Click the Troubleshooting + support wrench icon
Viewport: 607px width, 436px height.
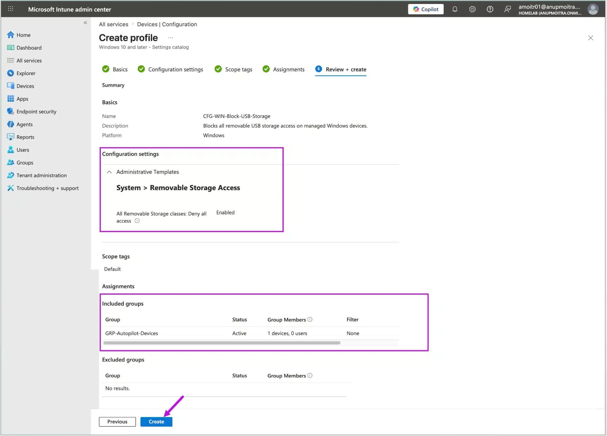(x=11, y=188)
